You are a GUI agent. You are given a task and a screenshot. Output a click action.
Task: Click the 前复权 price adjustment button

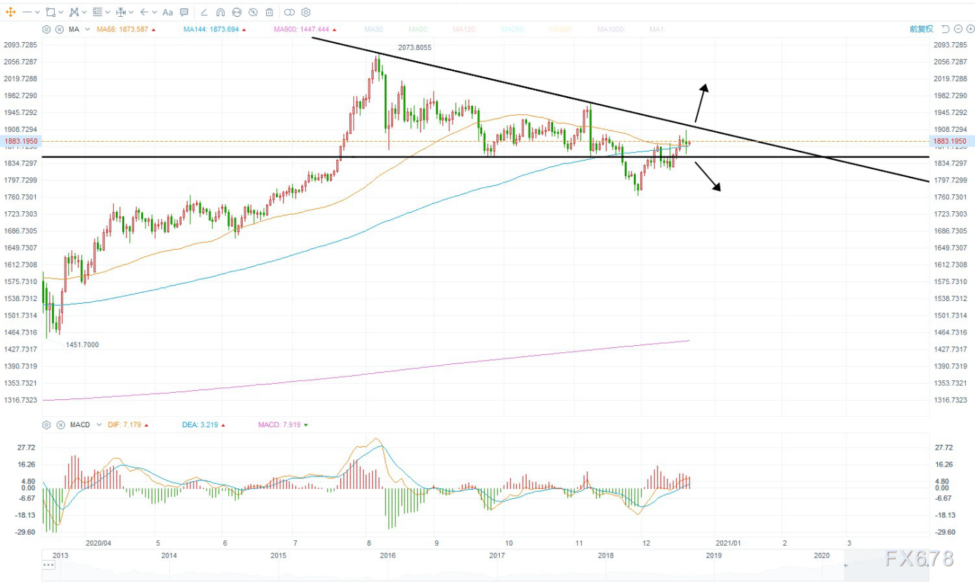pos(921,29)
